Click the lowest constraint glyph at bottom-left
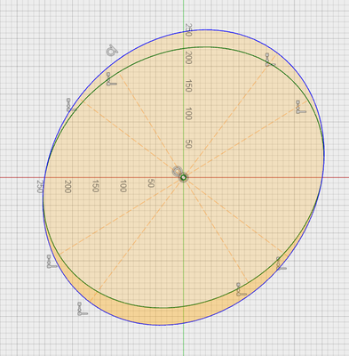The height and width of the screenshot is (356, 349). (x=82, y=309)
